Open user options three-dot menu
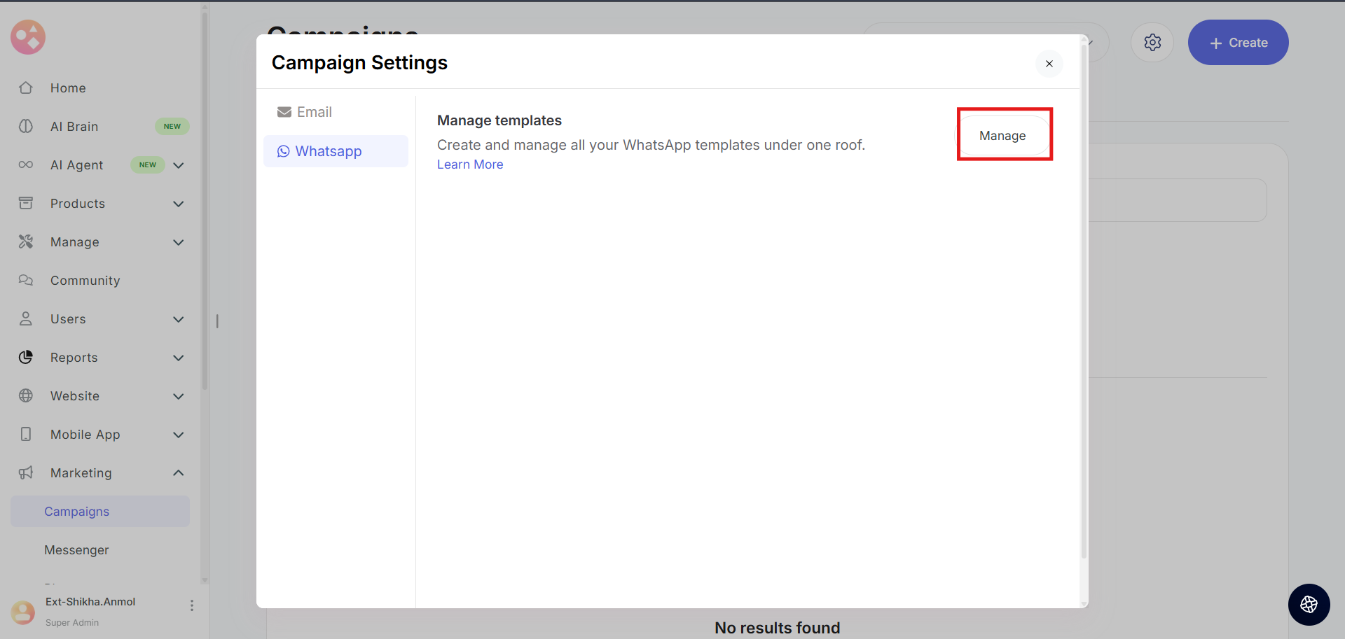The width and height of the screenshot is (1345, 639). 192,605
